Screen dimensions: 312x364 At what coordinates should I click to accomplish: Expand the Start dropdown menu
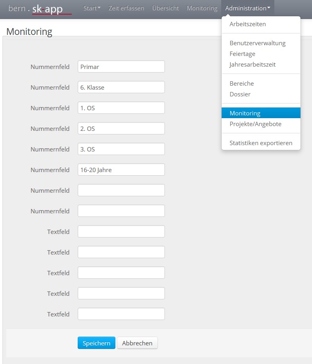pyautogui.click(x=92, y=8)
